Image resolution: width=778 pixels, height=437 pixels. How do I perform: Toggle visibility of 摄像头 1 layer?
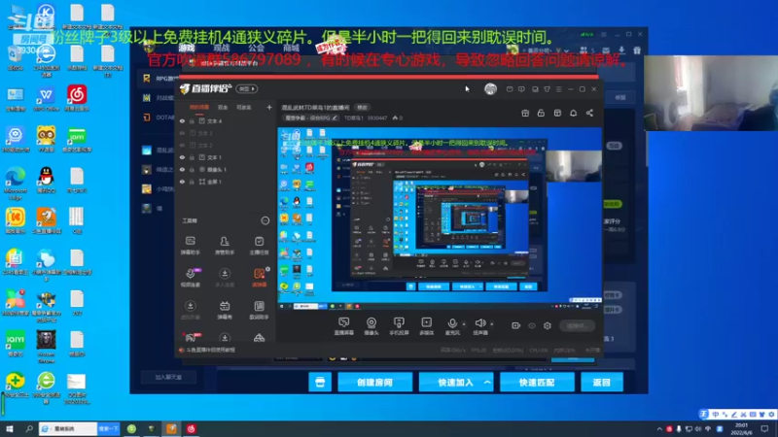click(x=182, y=169)
